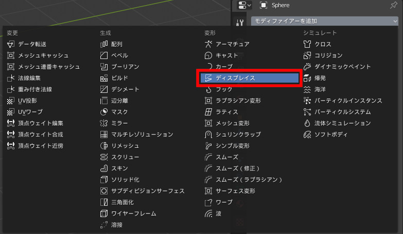This screenshot has height=234, width=403.
Task: Click the Wireframe (ワイヤーフレーム) icon
Action: tap(104, 213)
